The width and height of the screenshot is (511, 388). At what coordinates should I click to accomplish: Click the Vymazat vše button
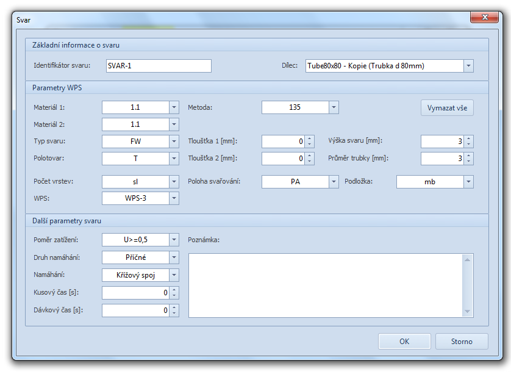pos(447,108)
